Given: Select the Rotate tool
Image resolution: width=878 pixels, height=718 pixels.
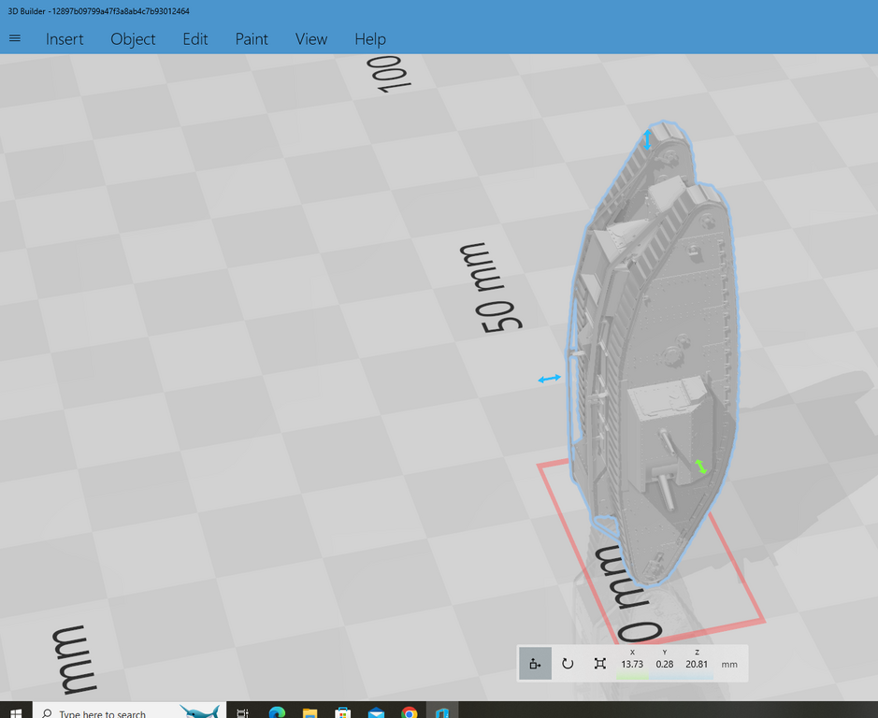Looking at the screenshot, I should click(568, 664).
